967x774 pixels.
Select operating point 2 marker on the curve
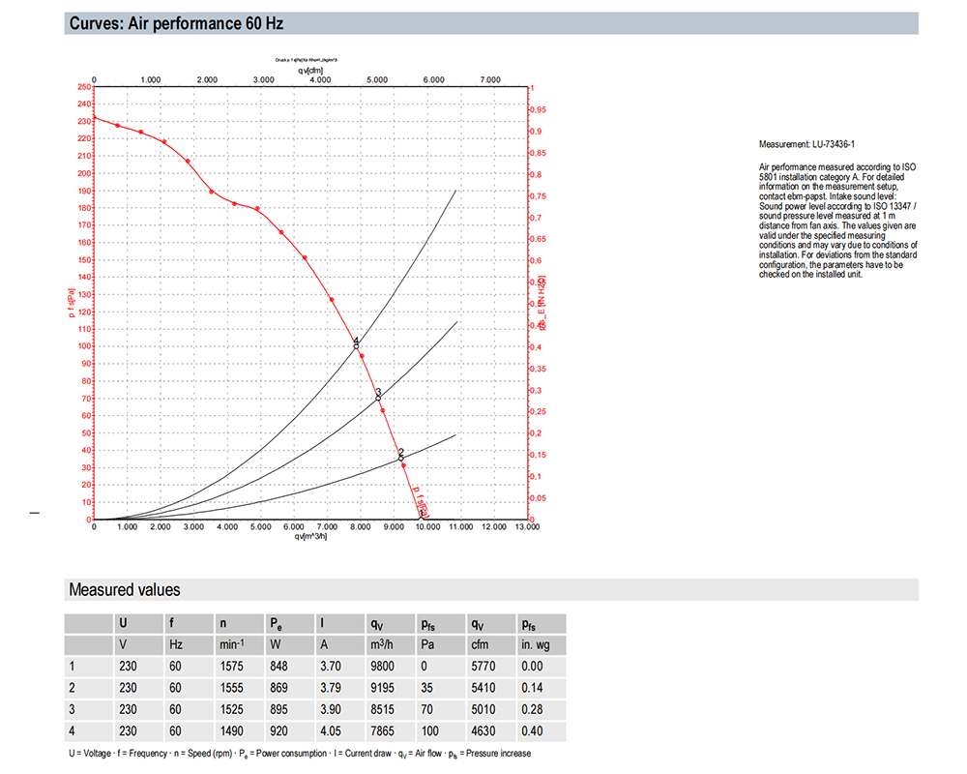[401, 457]
